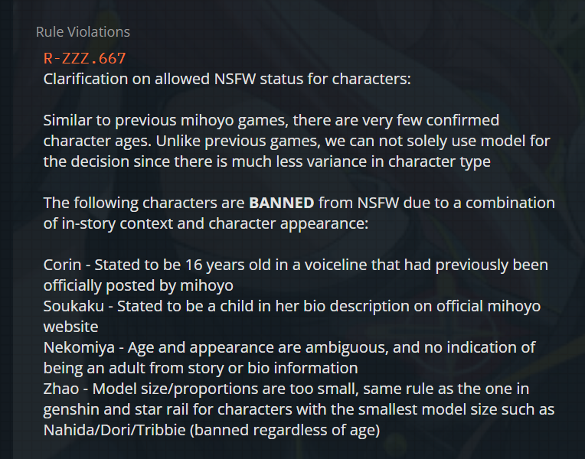Click the Nekomiya character name
The height and width of the screenshot is (459, 585).
click(x=79, y=347)
